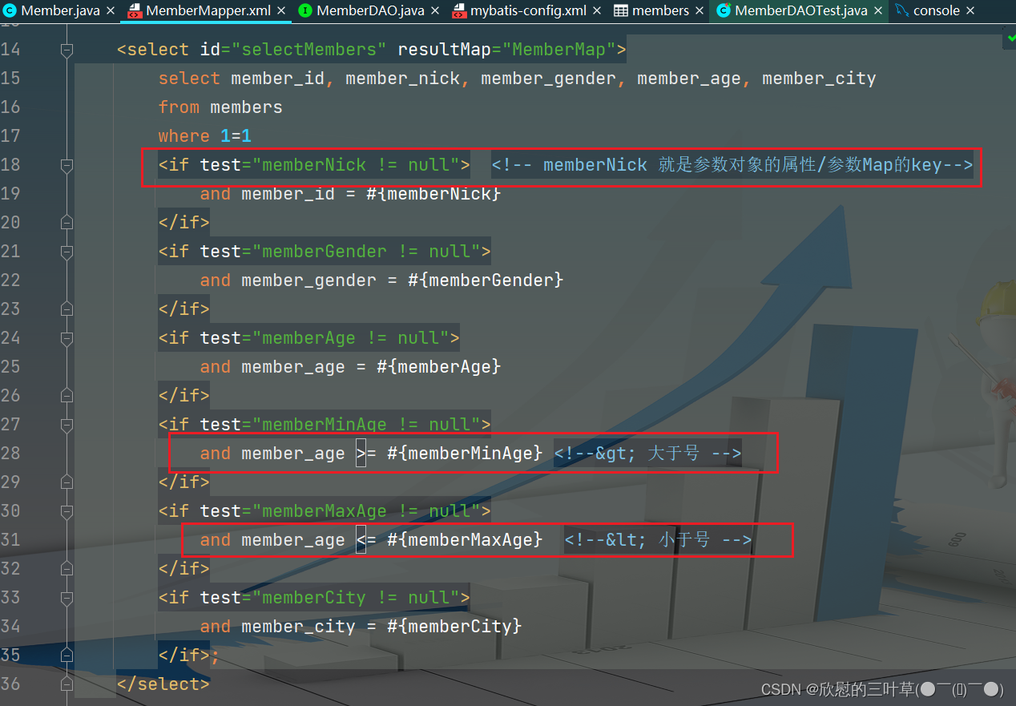Click fold end marker on line 32
The height and width of the screenshot is (706, 1016).
pos(67,569)
